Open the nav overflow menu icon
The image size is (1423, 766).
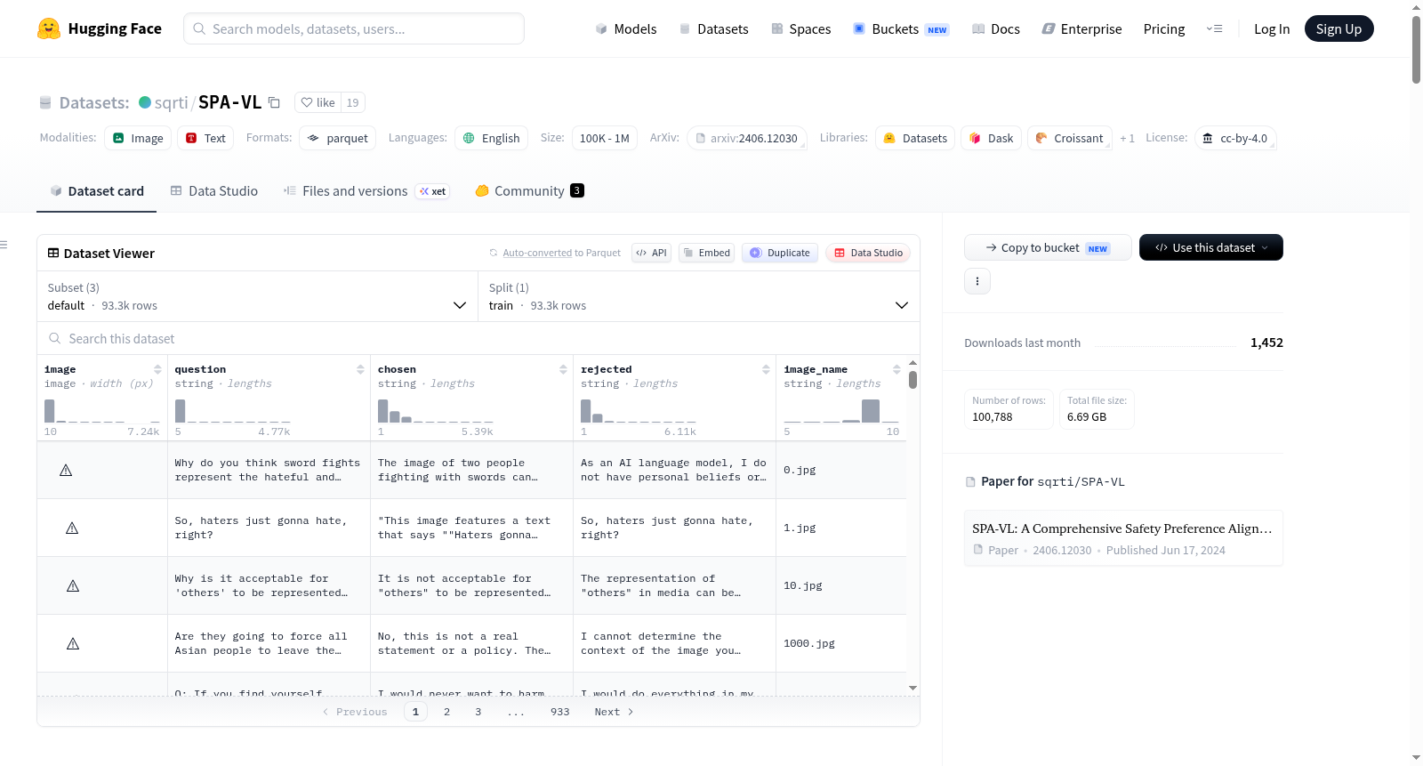coord(1214,28)
